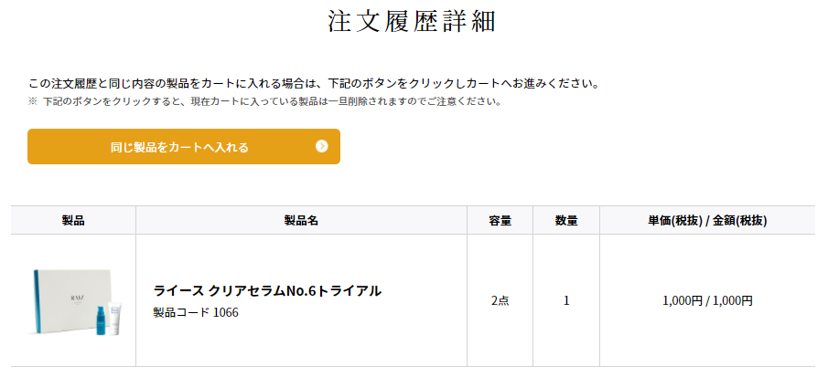Click the 1,000円 / 1,000円 price cell

pyautogui.click(x=707, y=300)
